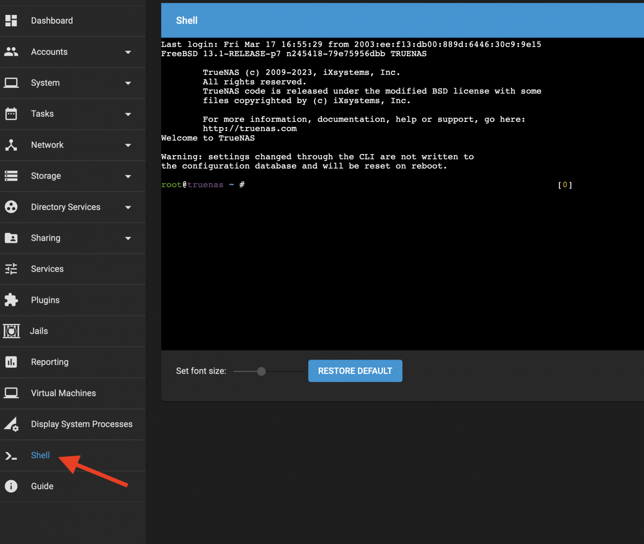Screen dimensions: 644x544
Task: Click the Accounts people icon
Action: coord(11,52)
